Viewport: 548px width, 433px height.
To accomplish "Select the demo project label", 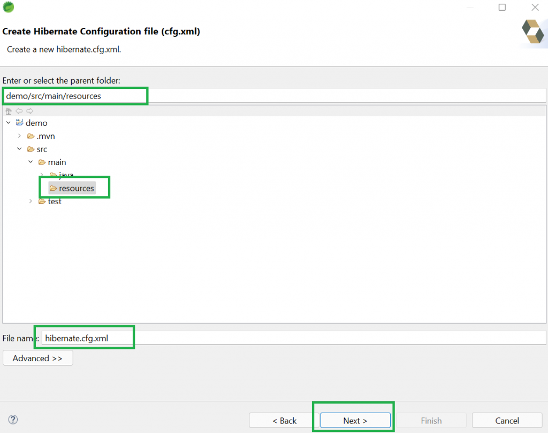I will [x=36, y=123].
